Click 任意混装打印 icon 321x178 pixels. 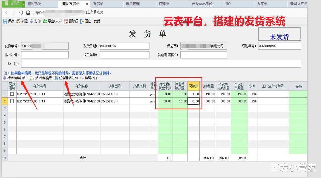tap(56, 78)
